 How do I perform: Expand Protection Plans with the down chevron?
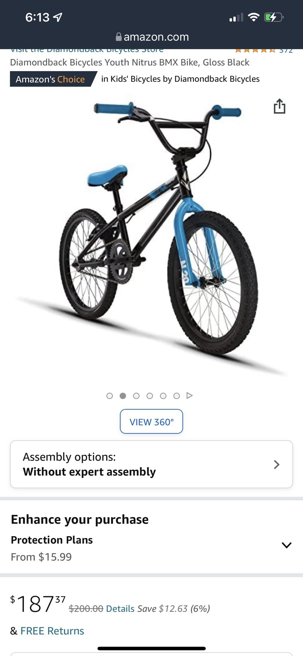click(287, 545)
